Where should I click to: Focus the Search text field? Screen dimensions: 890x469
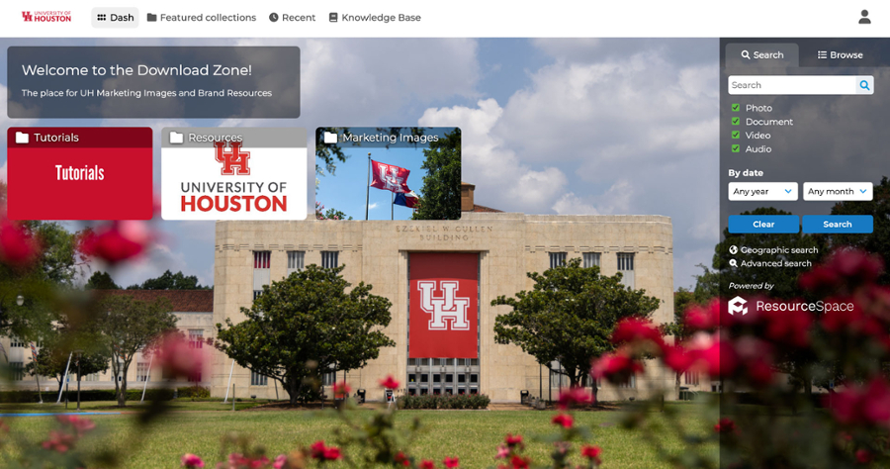pos(791,86)
